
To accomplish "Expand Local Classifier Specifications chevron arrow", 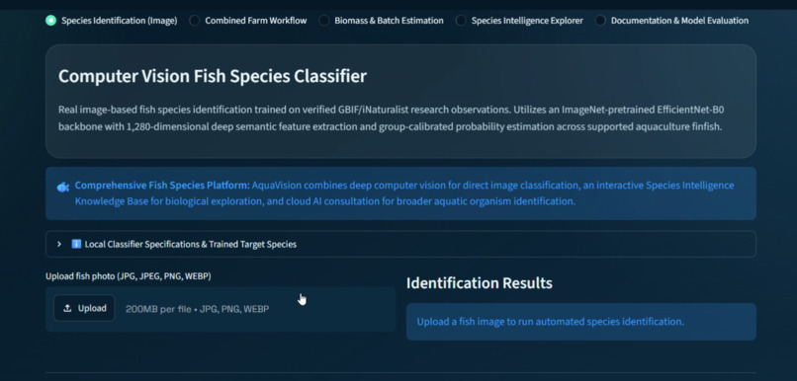I will point(59,244).
